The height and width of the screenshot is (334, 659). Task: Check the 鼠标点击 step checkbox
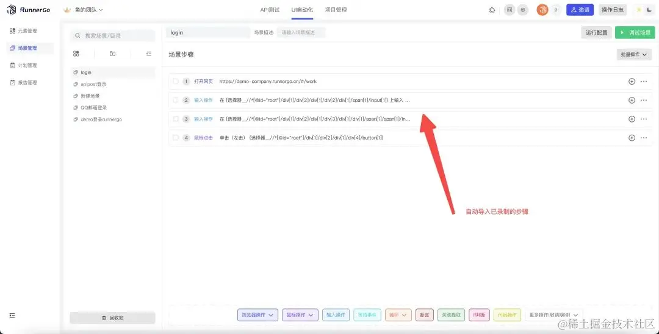176,138
